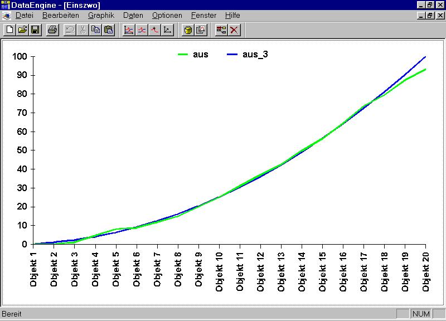Click the document system icon left of Datei

(6, 16)
